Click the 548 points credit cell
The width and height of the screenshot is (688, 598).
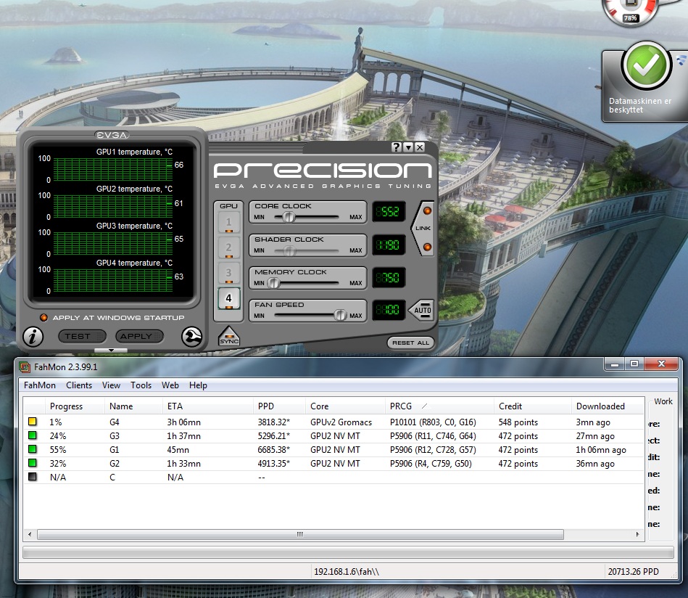[x=518, y=422]
